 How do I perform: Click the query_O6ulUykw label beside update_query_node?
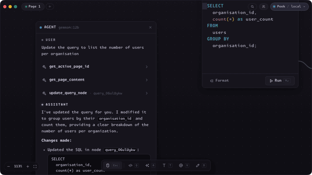tap(108, 93)
